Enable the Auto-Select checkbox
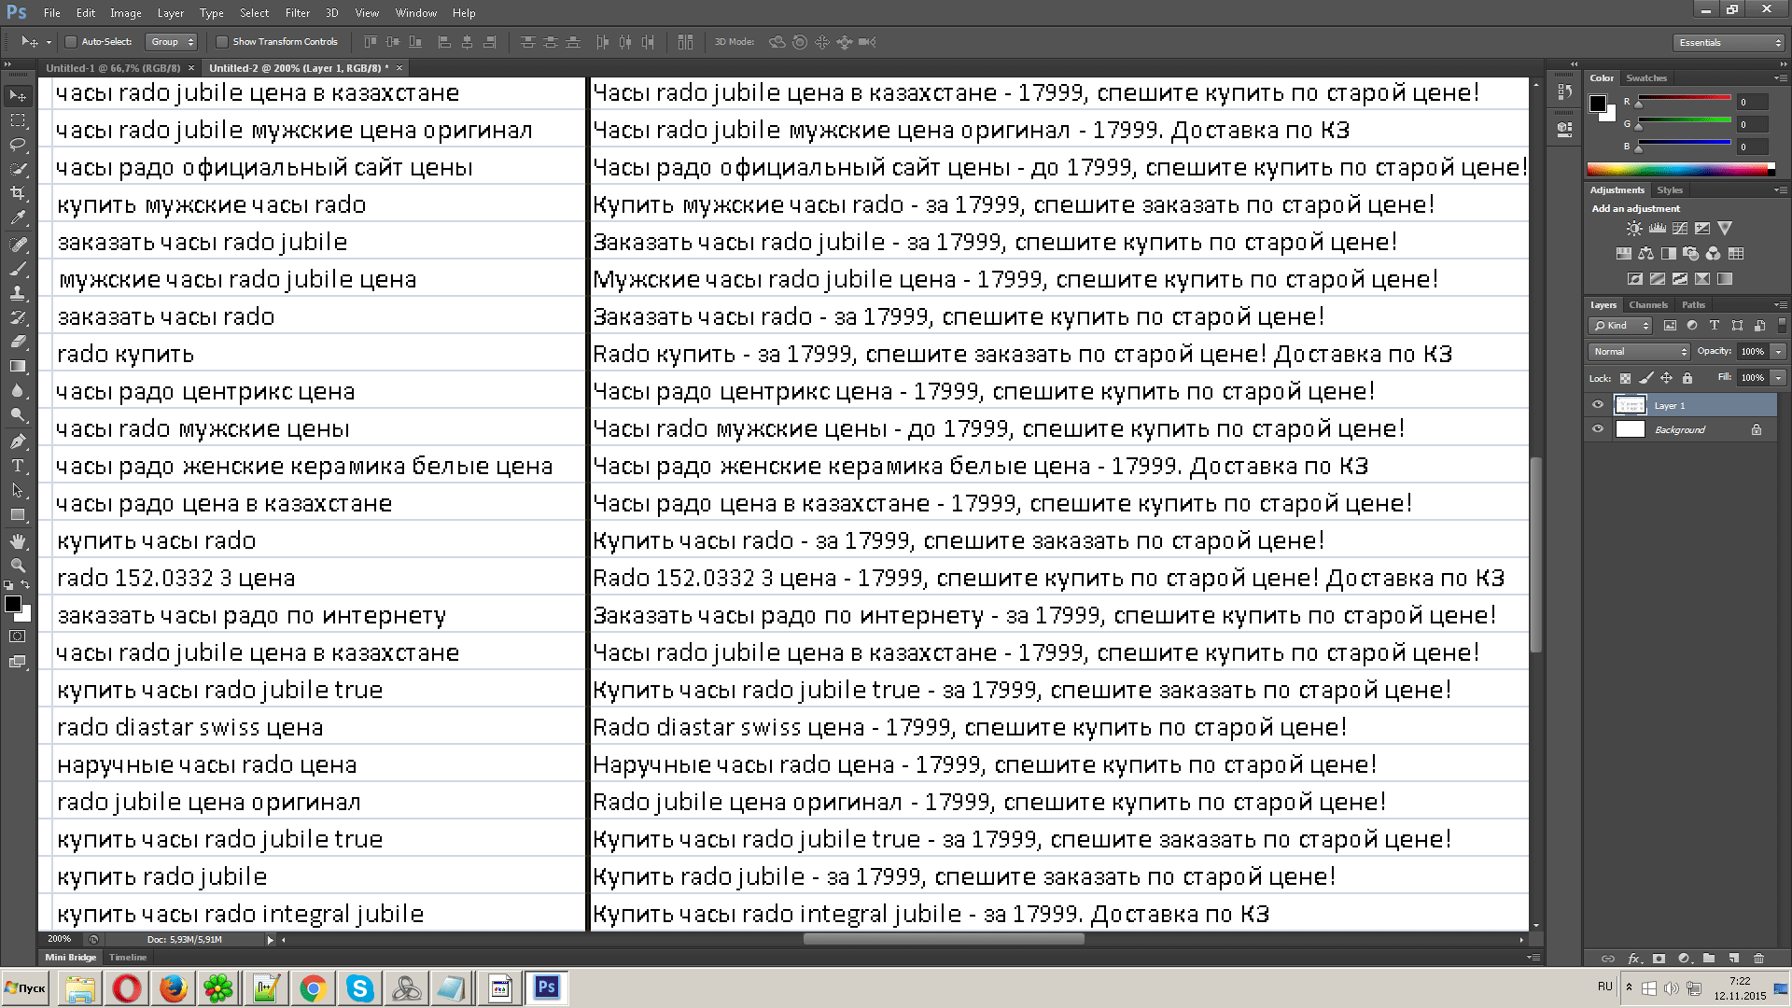The height and width of the screenshot is (1008, 1792). coord(70,42)
